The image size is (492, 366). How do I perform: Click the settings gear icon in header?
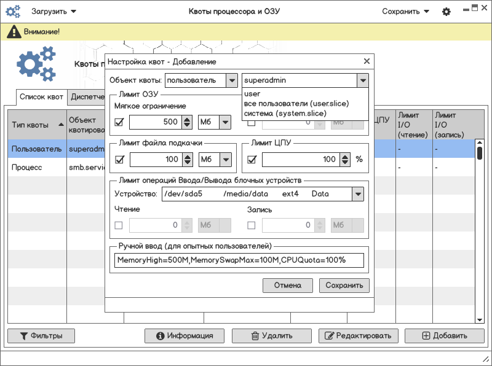point(446,12)
